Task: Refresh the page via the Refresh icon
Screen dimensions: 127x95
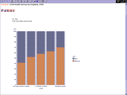Action: click(15, 1)
